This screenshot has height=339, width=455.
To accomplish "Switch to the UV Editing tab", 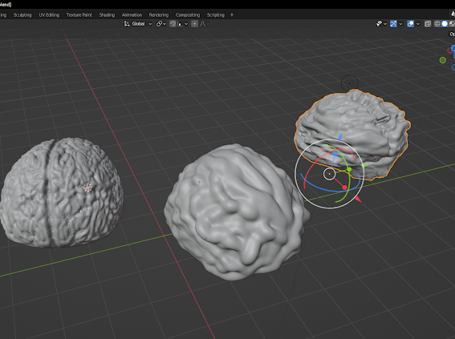I will (x=49, y=14).
